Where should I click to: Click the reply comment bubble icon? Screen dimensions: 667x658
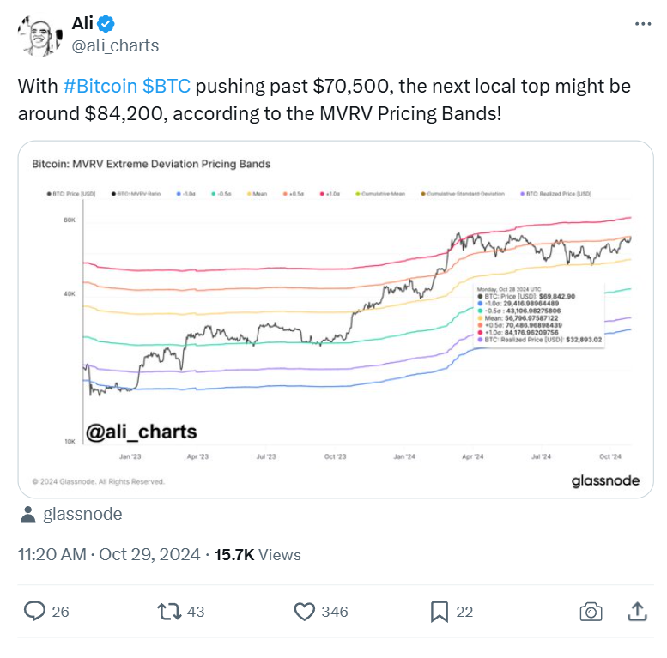(34, 611)
